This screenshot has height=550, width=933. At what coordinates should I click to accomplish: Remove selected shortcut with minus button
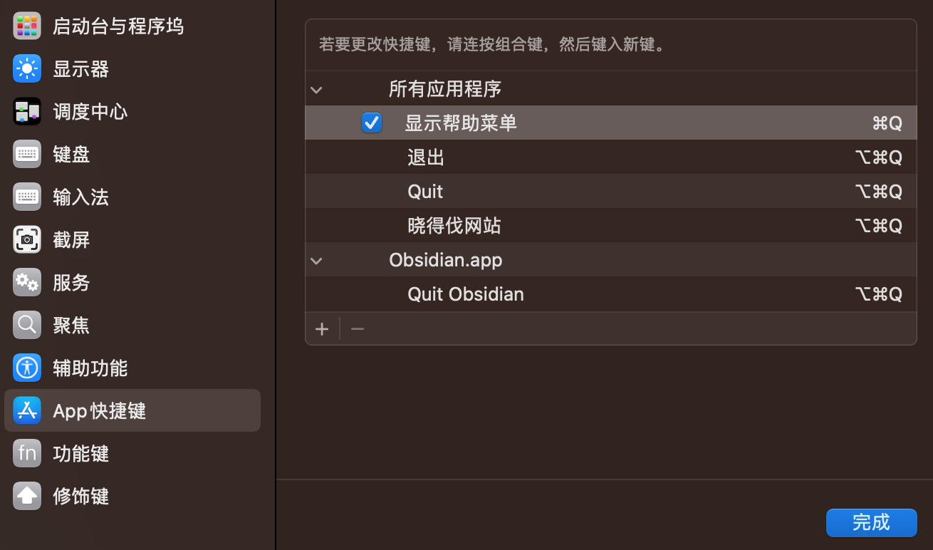tap(358, 329)
